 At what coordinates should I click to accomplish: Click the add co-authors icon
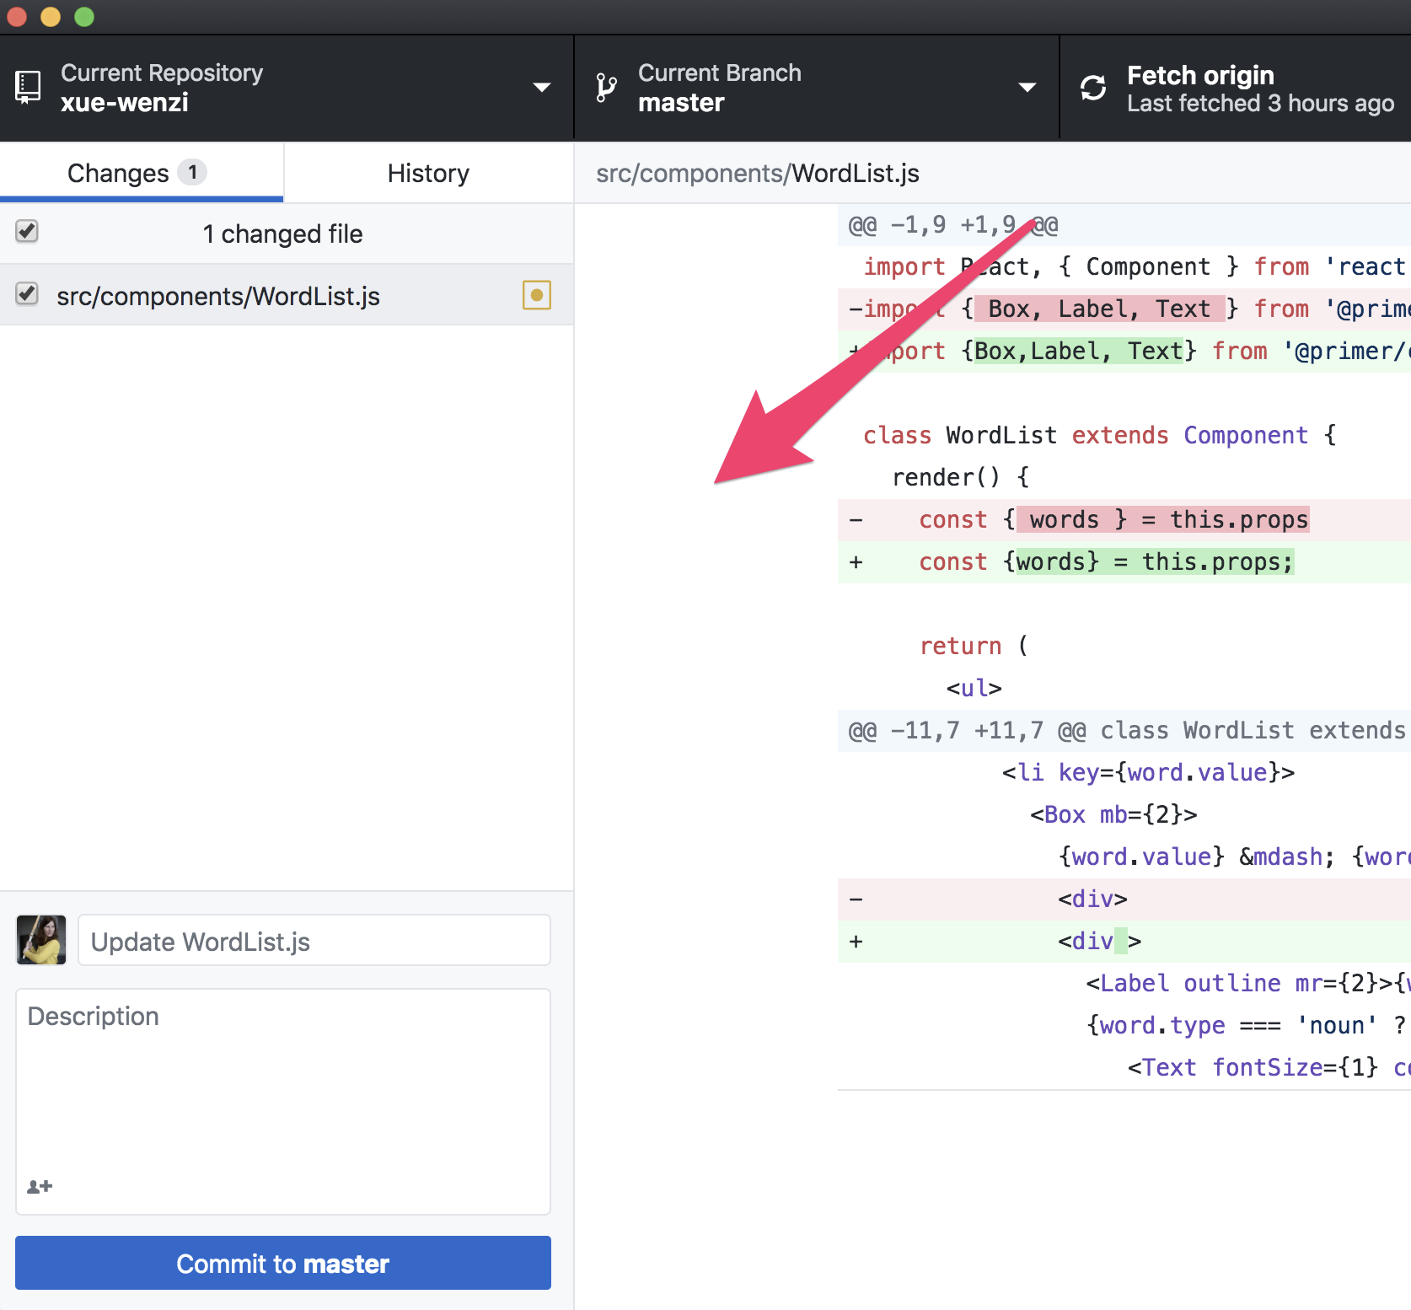click(39, 1186)
